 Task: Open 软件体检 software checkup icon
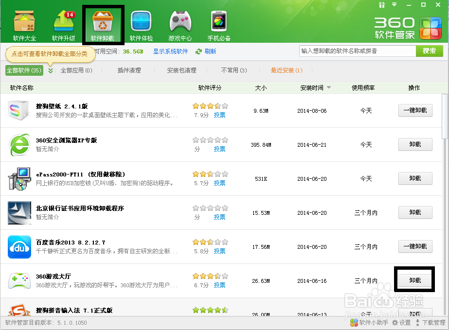point(141,25)
